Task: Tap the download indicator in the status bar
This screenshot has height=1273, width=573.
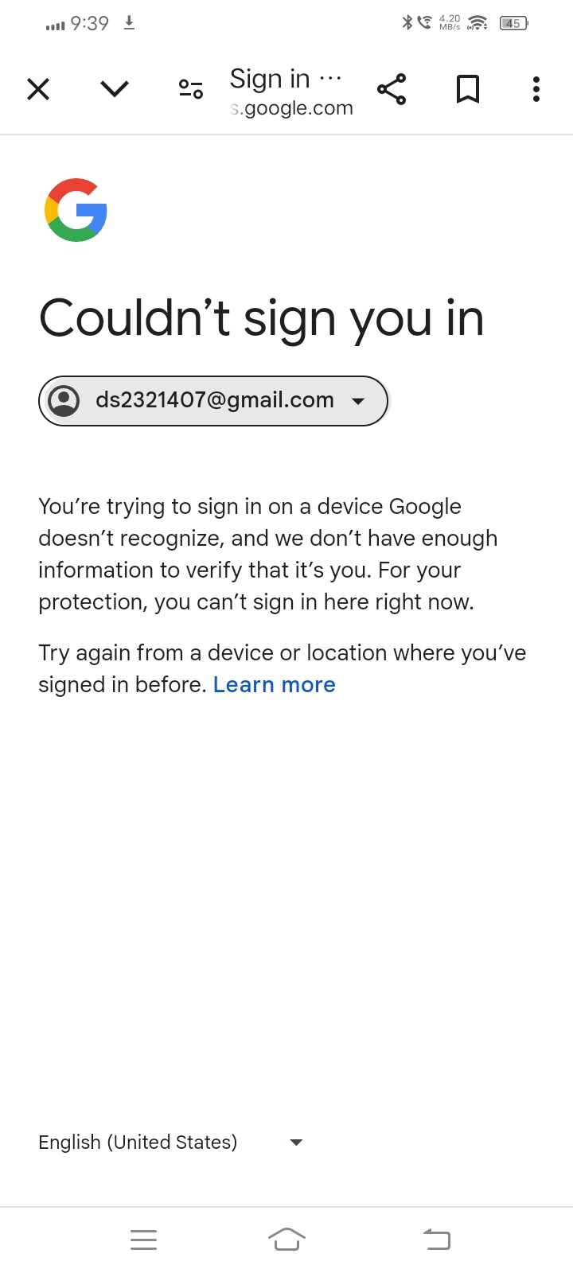Action: 130,23
